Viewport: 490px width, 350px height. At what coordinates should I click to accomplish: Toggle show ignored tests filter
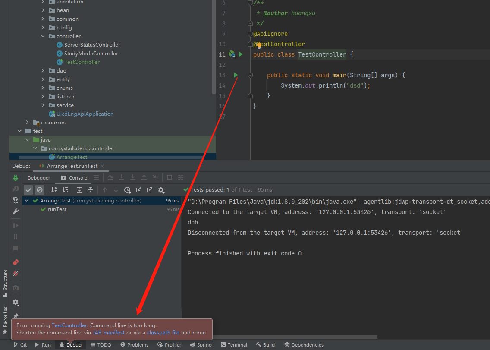coord(40,190)
